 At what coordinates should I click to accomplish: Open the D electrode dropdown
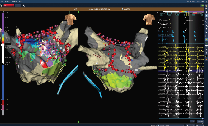[x=18, y=6]
